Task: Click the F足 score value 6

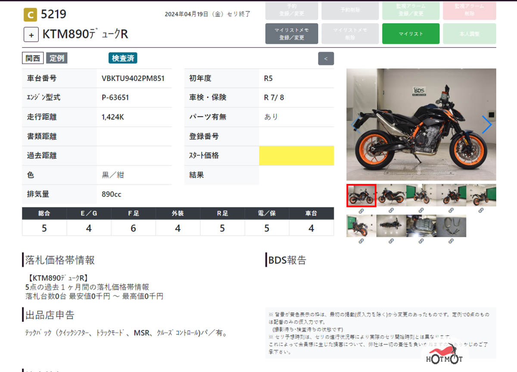Action: 133,228
